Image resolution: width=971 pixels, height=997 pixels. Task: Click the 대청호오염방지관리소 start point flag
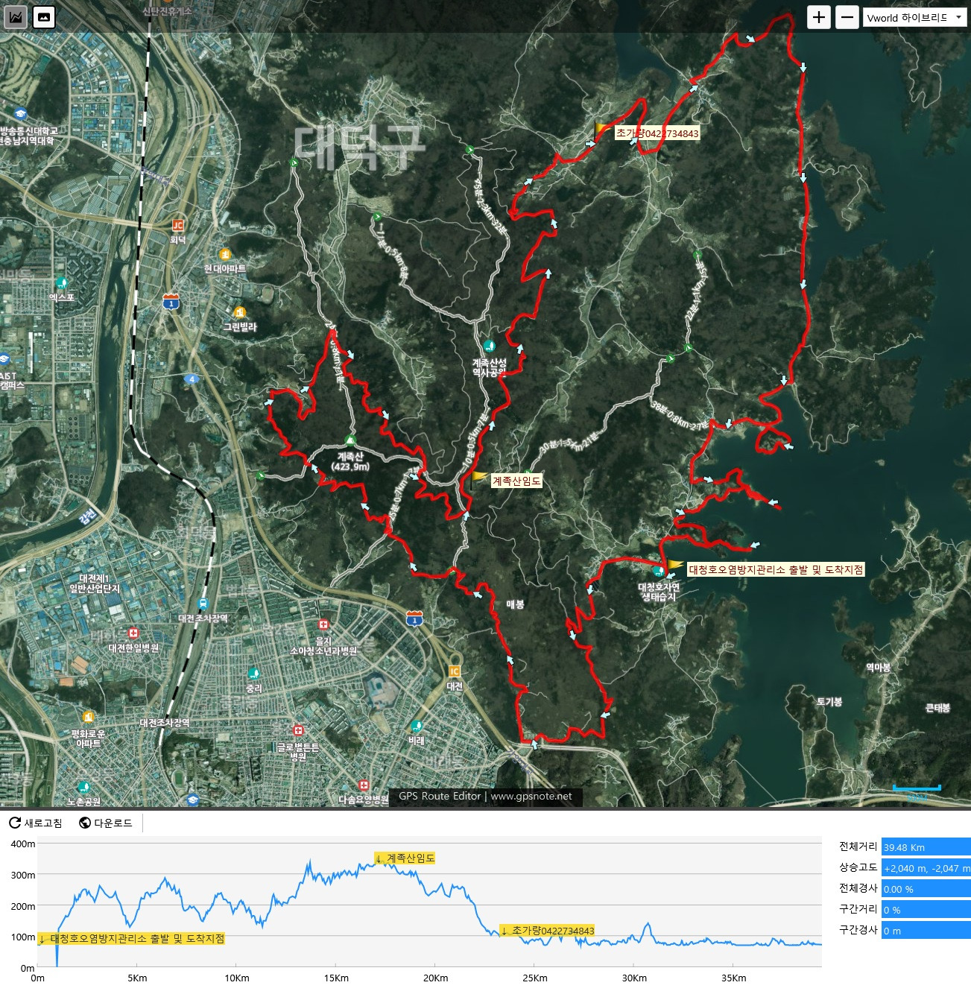click(x=674, y=566)
